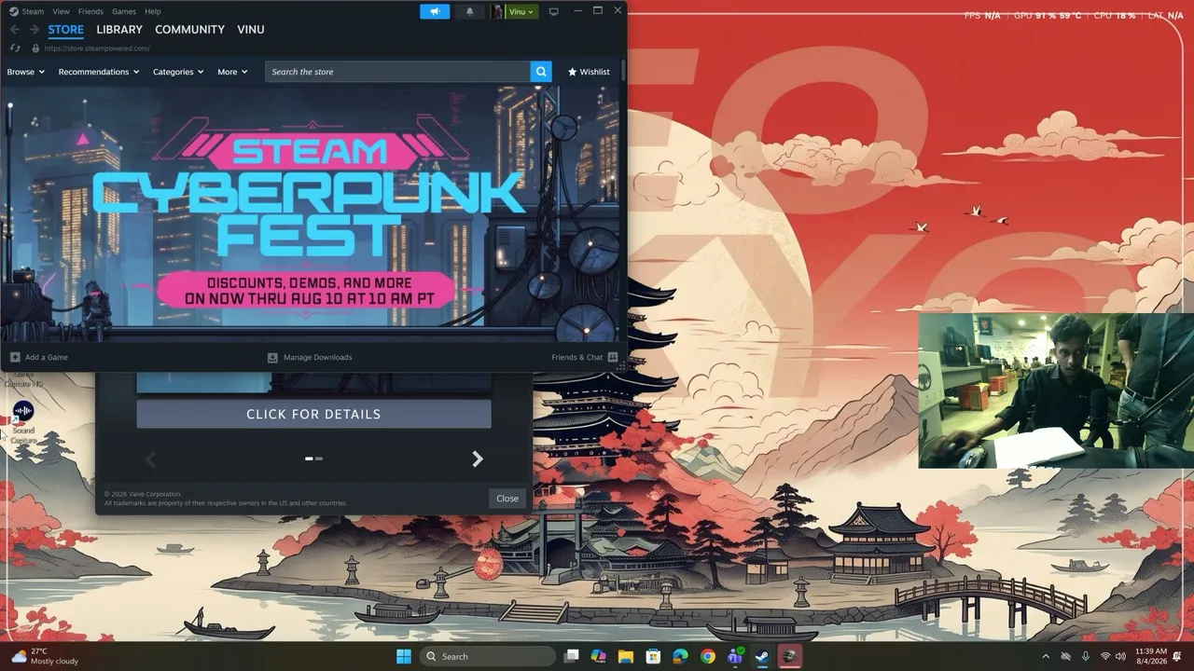Click the microphone icon in system tray
Screen dimensions: 1194x671
[x=1086, y=656]
